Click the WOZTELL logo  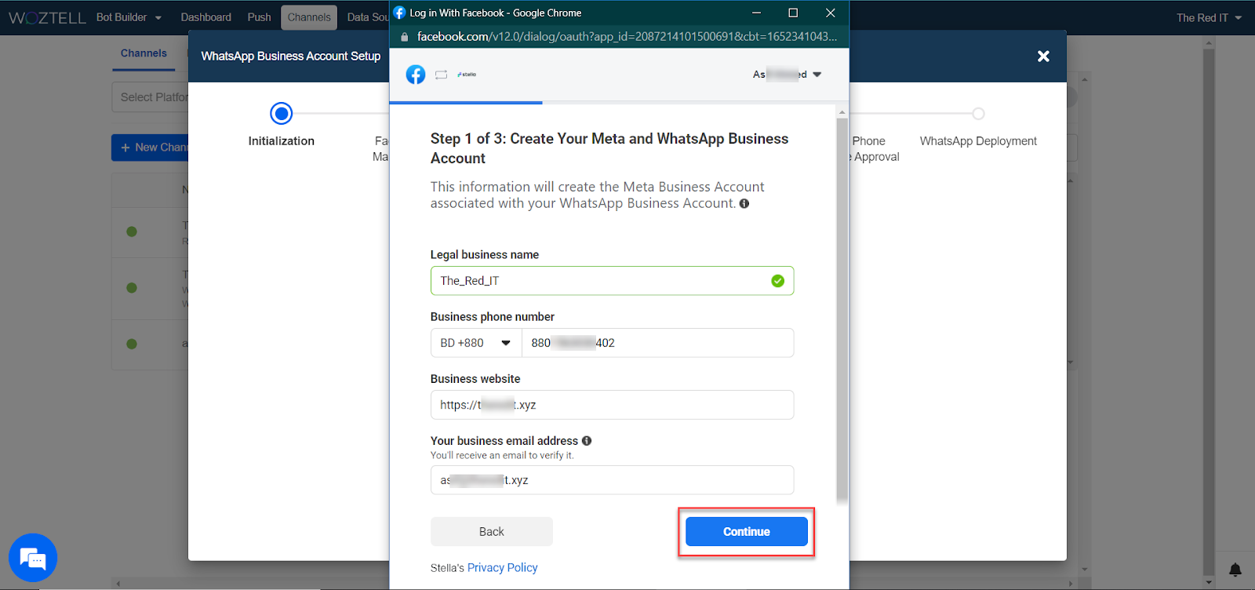coord(47,18)
